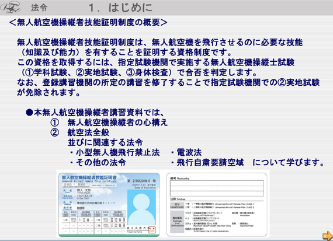Click the 航空法全般 list item
333x241 pixels.
point(88,132)
